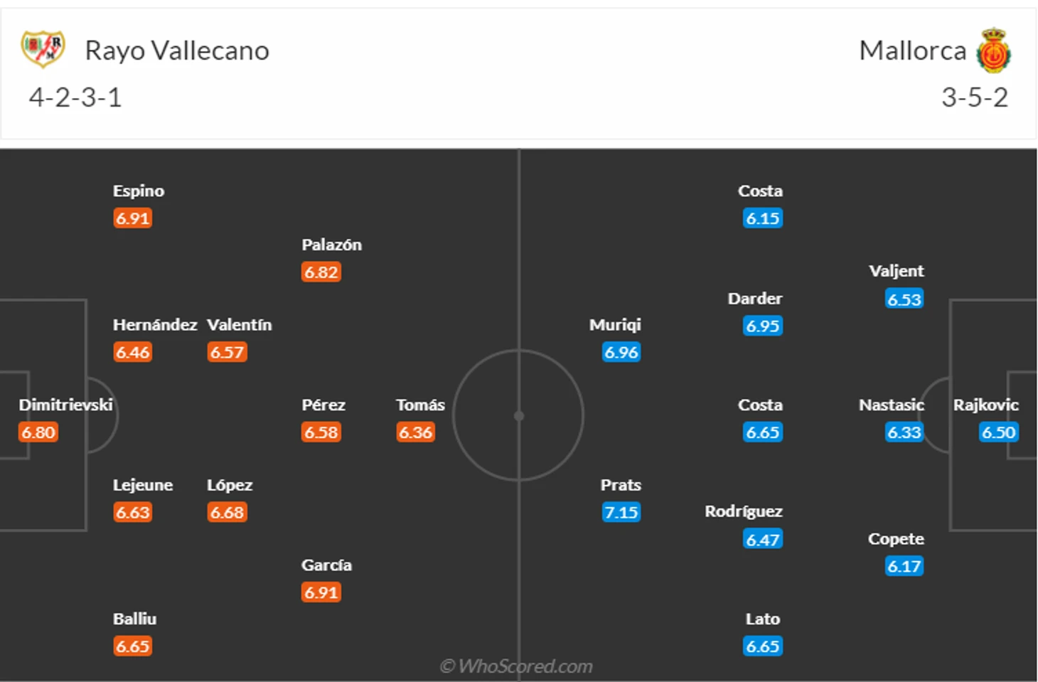Select Darder player name
Image resolution: width=1038 pixels, height=682 pixels.
coord(755,298)
